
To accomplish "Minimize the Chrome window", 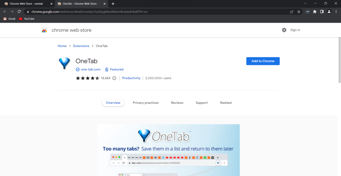I will click(x=315, y=3).
